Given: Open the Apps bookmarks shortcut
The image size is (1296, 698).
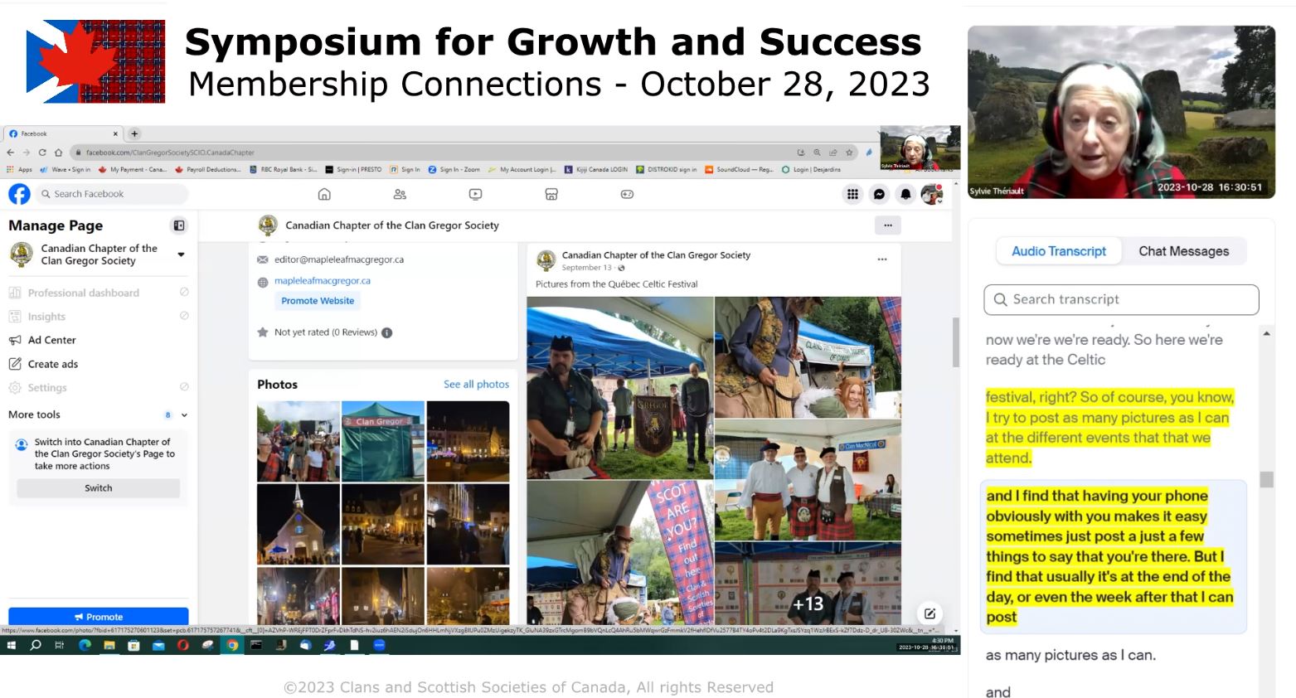Looking at the screenshot, I should [x=20, y=169].
